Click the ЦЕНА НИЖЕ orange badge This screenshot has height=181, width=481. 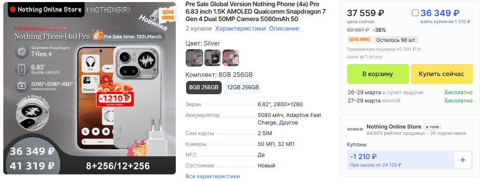tap(360, 40)
